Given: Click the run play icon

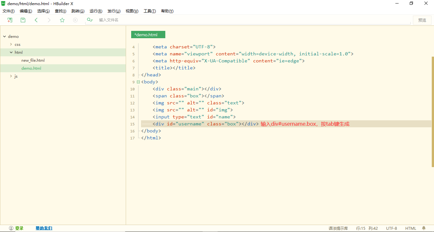Looking at the screenshot, I should (75, 20).
